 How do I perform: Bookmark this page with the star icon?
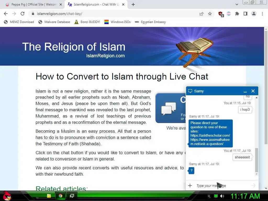pos(210,14)
